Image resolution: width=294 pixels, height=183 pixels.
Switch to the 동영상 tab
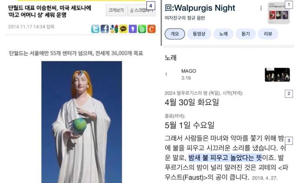pyautogui.click(x=199, y=34)
